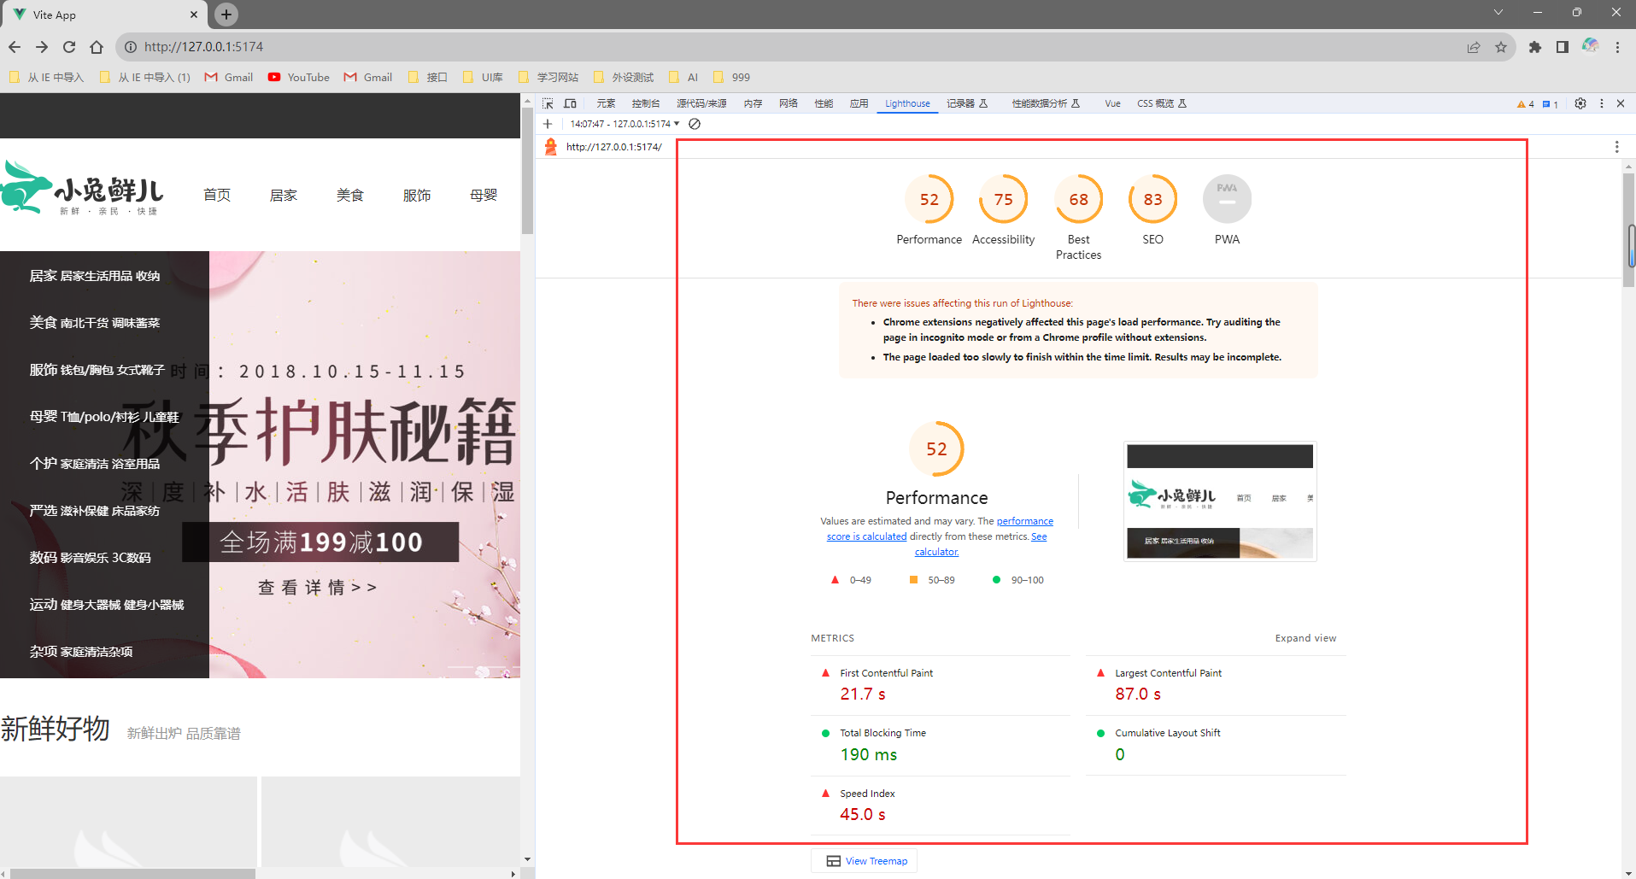Screen dimensions: 1636x879
Task: Expand view of the metrics section
Action: pos(1305,638)
